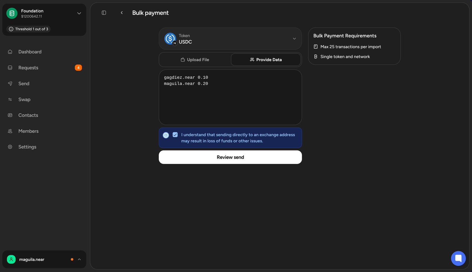Click the Requests inbox icon
Image resolution: width=472 pixels, height=272 pixels.
tap(10, 68)
